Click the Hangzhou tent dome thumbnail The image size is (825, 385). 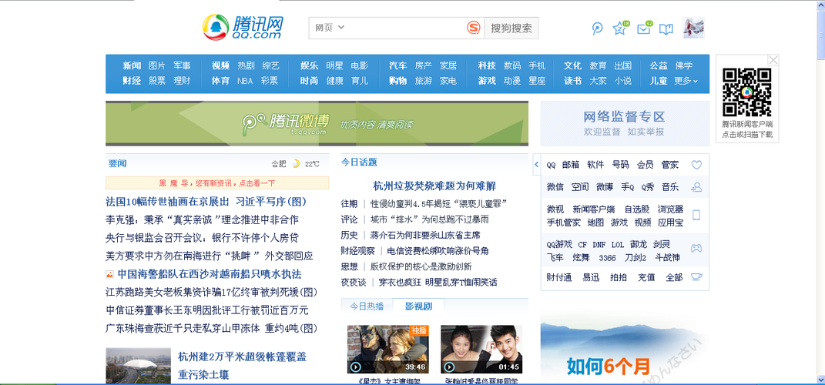coord(139,366)
